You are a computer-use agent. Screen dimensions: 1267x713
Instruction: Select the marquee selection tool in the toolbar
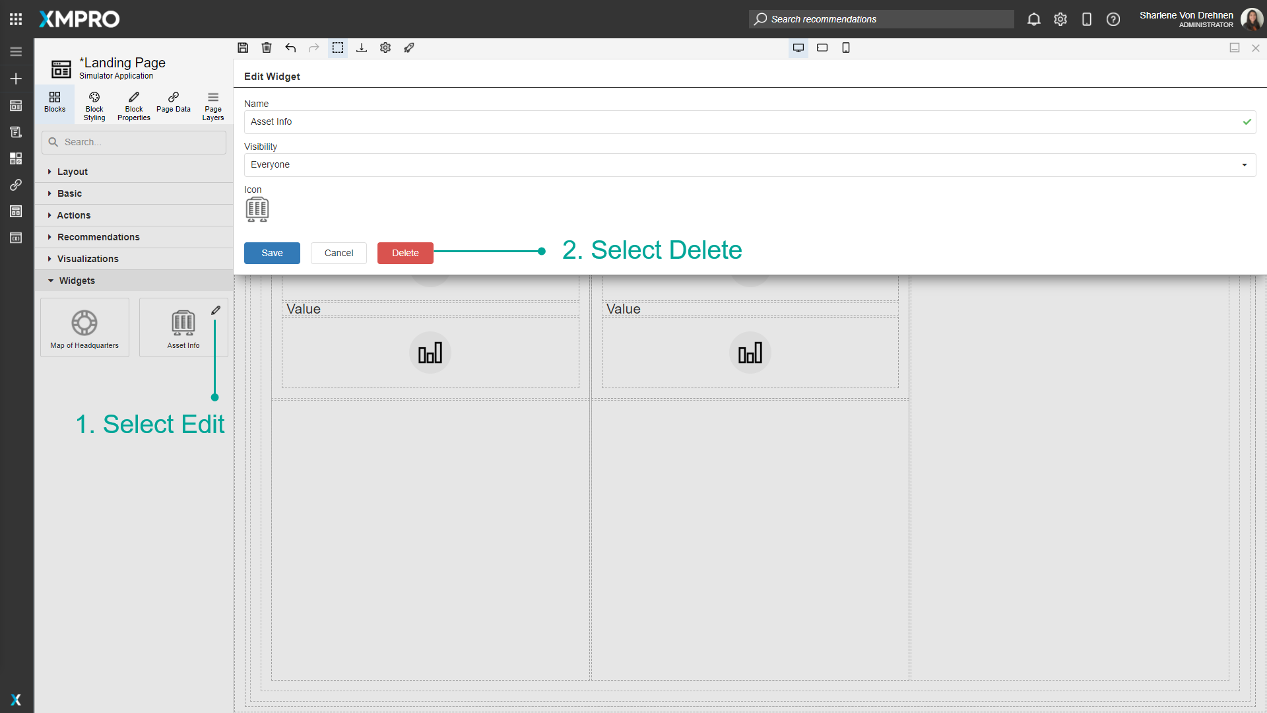click(x=338, y=48)
